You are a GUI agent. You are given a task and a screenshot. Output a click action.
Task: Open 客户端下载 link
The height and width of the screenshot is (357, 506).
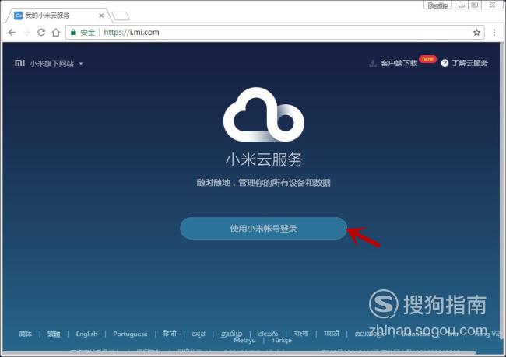click(x=399, y=63)
